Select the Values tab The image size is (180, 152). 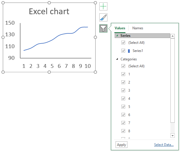pos(120,28)
